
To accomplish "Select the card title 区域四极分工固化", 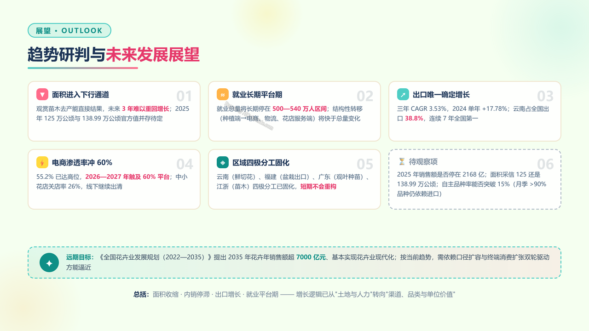I will pos(261,163).
